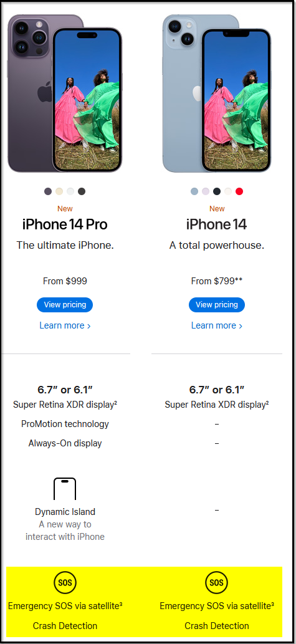The image size is (296, 644).
Task: Click View pricing for iPhone 14 Pro
Action: (65, 305)
